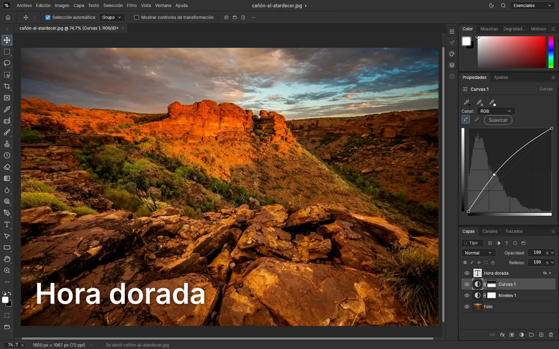Select the Eraser tool
Screen dimensions: 559x349
(7, 167)
